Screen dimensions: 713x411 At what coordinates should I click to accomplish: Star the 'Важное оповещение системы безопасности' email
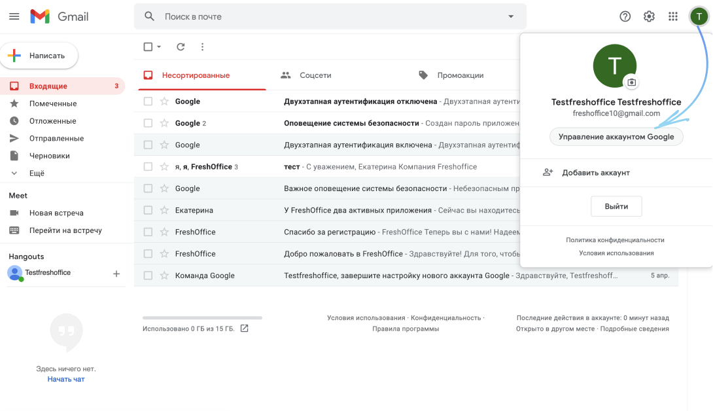tap(164, 188)
